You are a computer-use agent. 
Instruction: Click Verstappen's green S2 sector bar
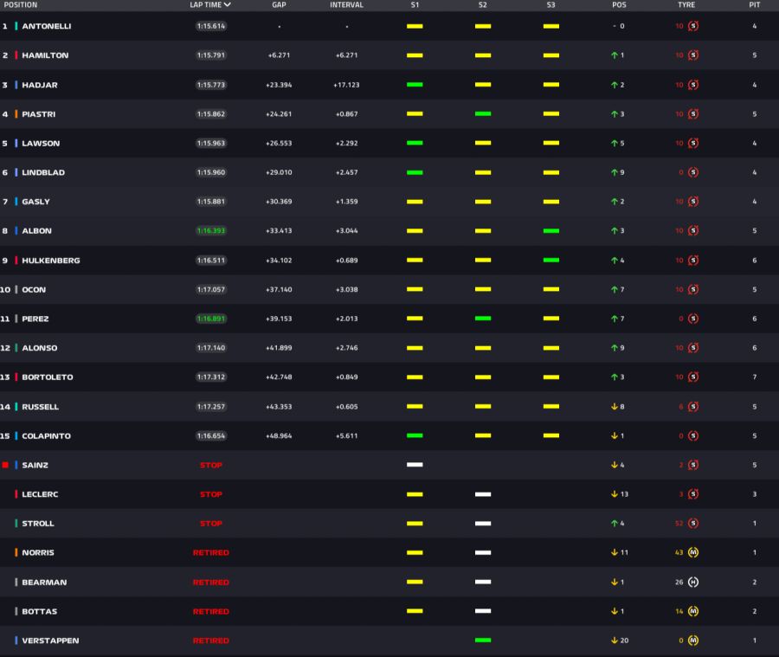(x=483, y=640)
